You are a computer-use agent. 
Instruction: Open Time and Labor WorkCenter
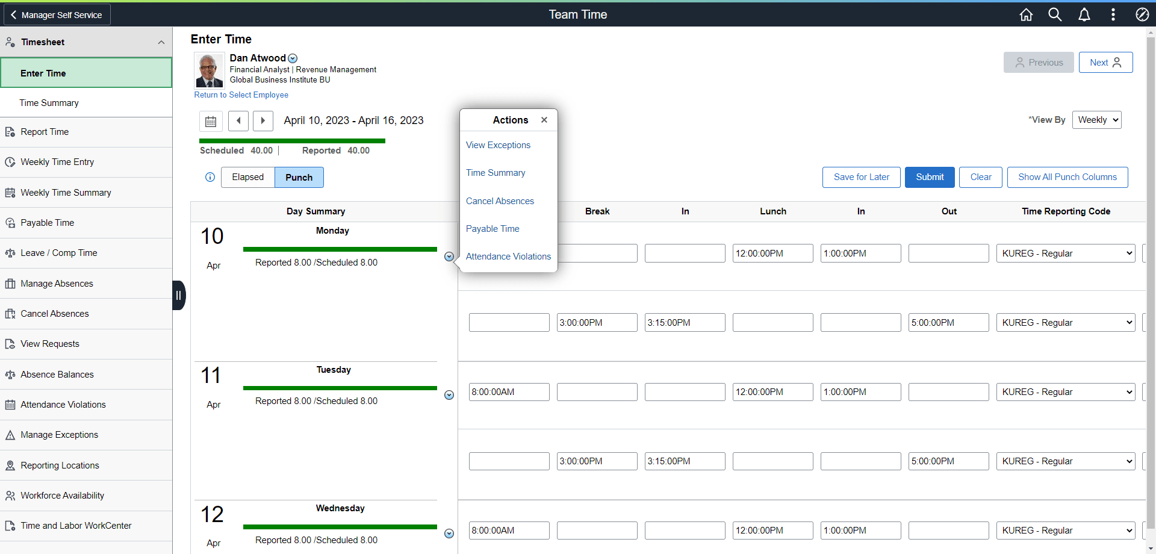(86, 526)
